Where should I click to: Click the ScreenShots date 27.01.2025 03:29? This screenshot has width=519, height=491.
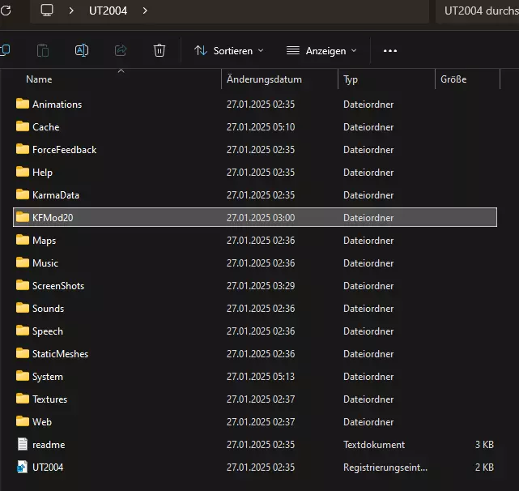pyautogui.click(x=261, y=286)
